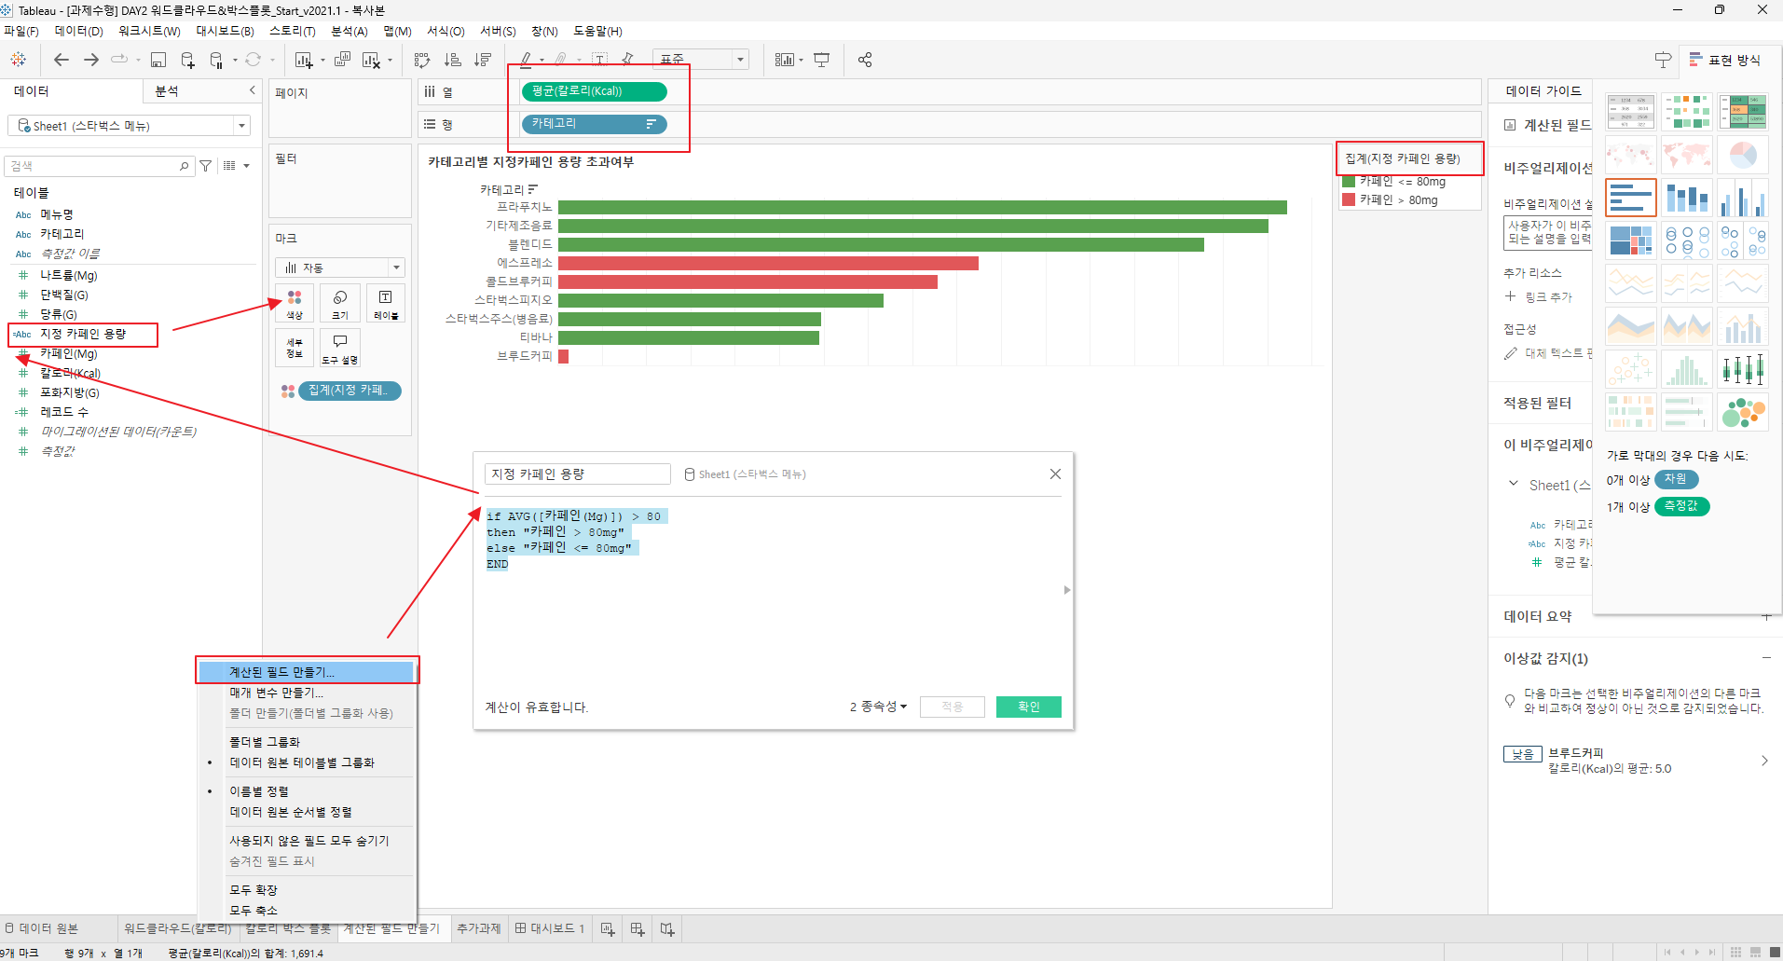The width and height of the screenshot is (1783, 961).
Task: Select horizontal bars chart in Show Me
Action: click(1631, 199)
